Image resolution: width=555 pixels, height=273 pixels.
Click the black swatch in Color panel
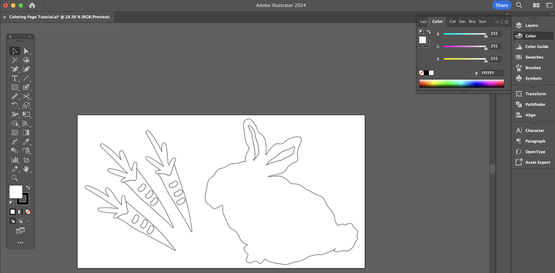pyautogui.click(x=426, y=73)
